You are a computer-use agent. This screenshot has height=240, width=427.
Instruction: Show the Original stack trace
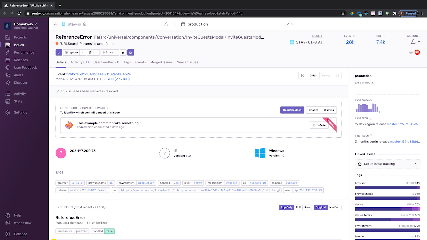(321, 207)
